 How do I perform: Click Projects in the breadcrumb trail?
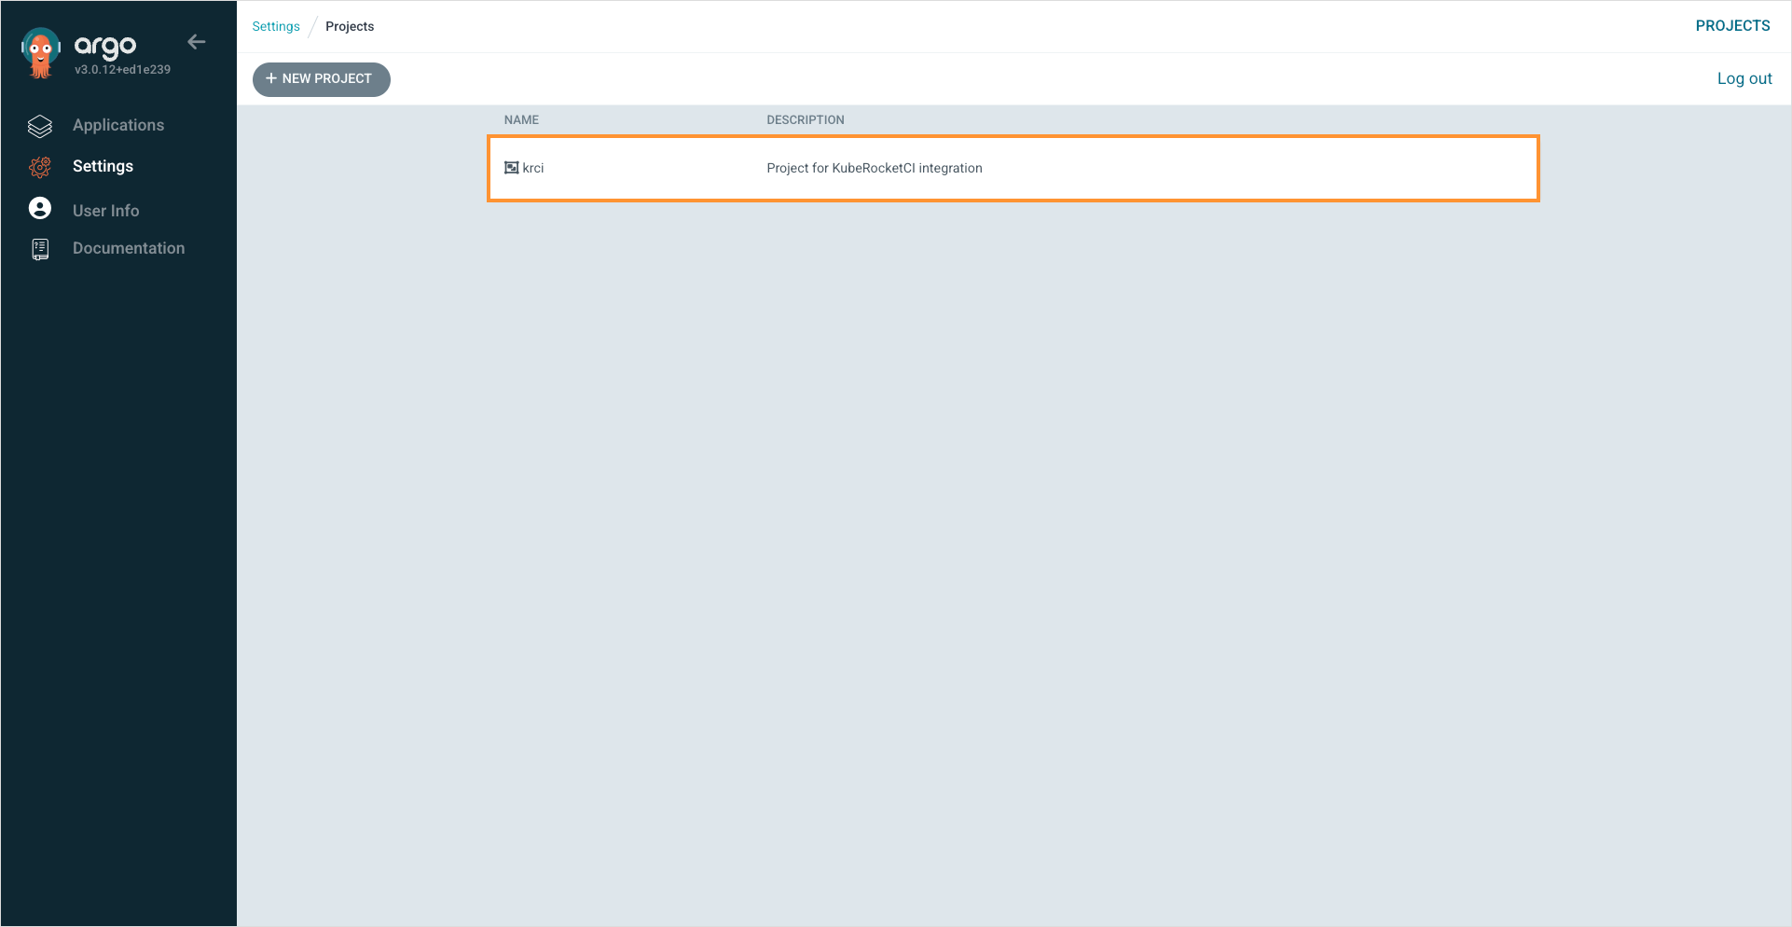coord(350,26)
